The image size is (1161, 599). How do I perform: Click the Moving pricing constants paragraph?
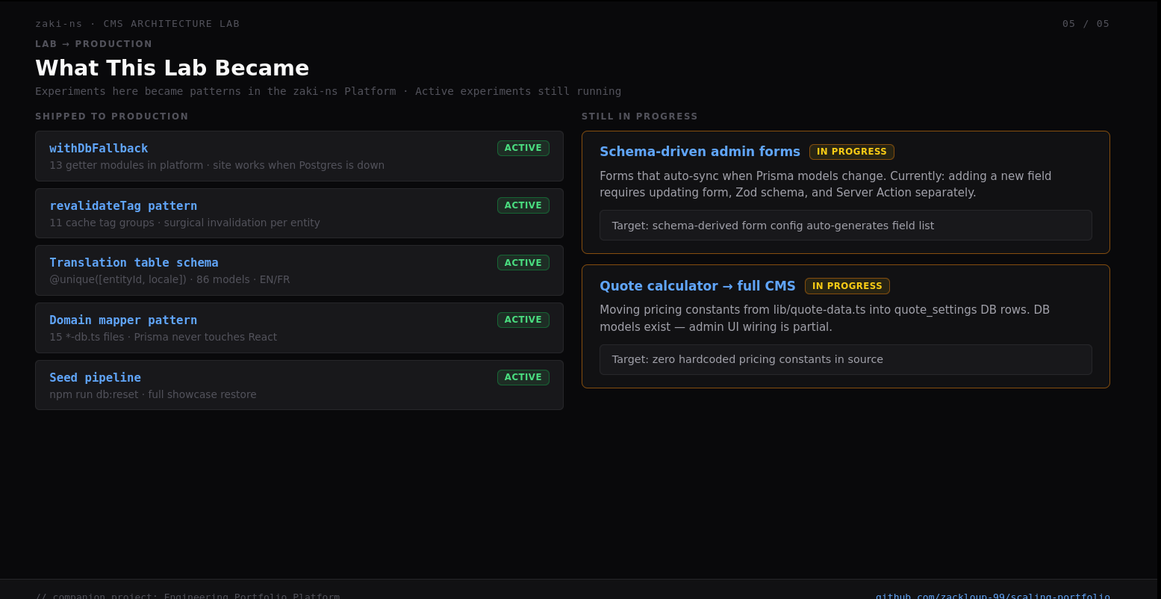(x=824, y=318)
